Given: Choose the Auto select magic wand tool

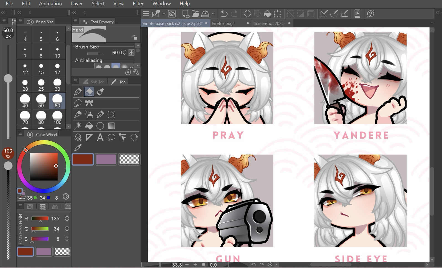Looking at the screenshot, I should 78,126.
